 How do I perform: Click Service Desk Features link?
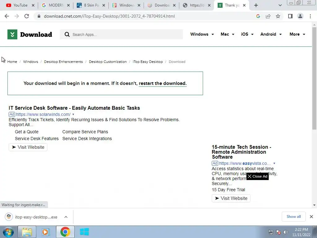[x=37, y=139]
